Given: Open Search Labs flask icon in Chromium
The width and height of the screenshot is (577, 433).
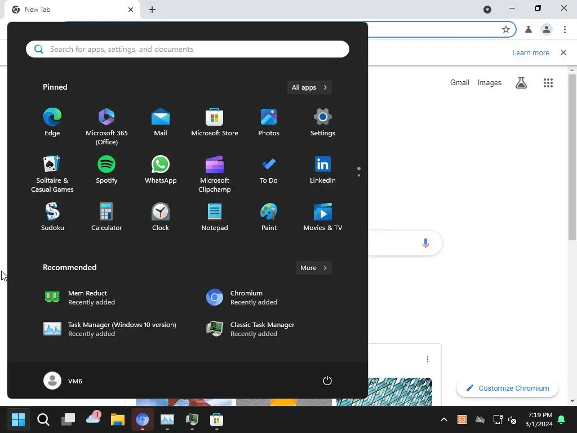Looking at the screenshot, I should [x=521, y=82].
